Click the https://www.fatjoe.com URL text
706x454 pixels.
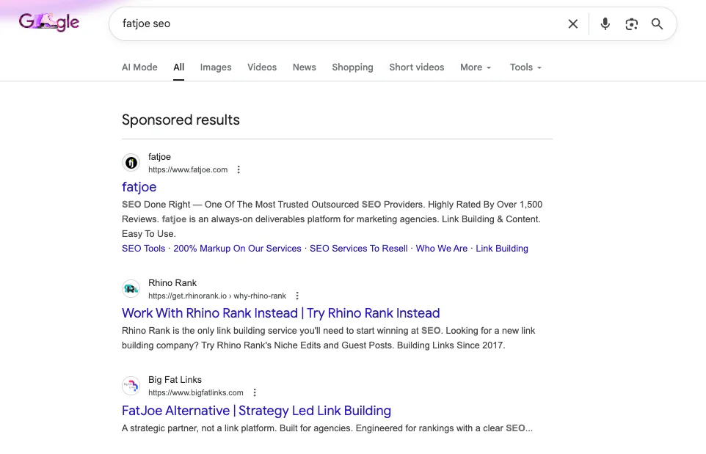coord(188,169)
